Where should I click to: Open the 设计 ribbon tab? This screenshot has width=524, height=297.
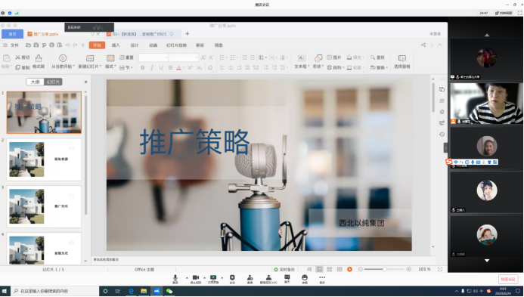point(135,45)
